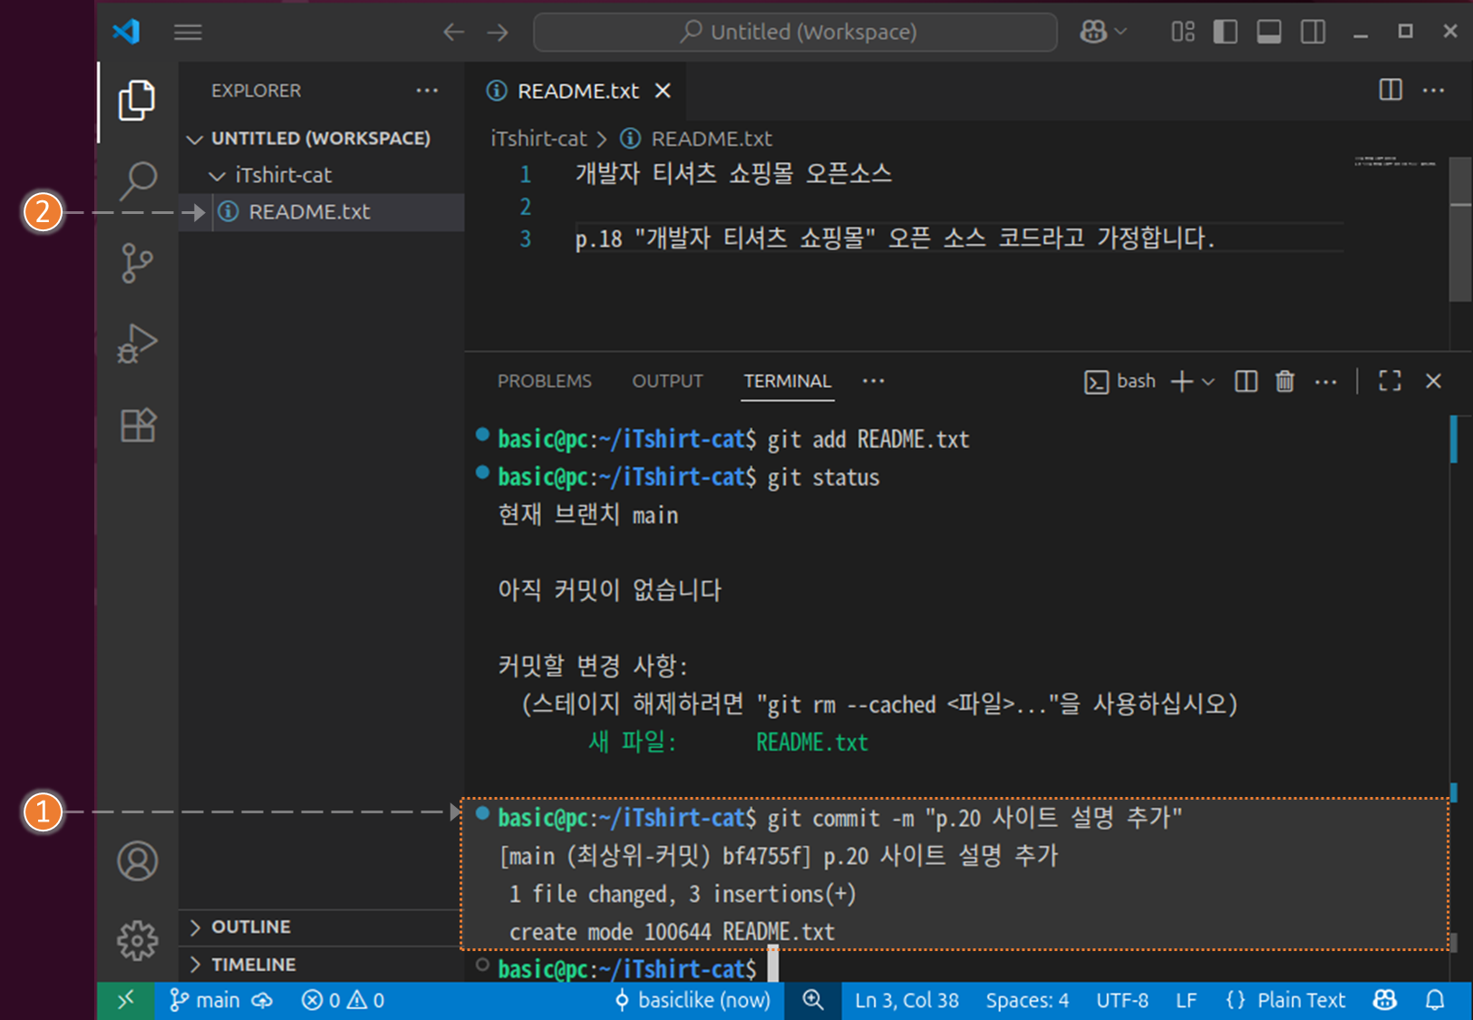The height and width of the screenshot is (1020, 1473).
Task: Click basiclike (now) blame entry
Action: (693, 1000)
